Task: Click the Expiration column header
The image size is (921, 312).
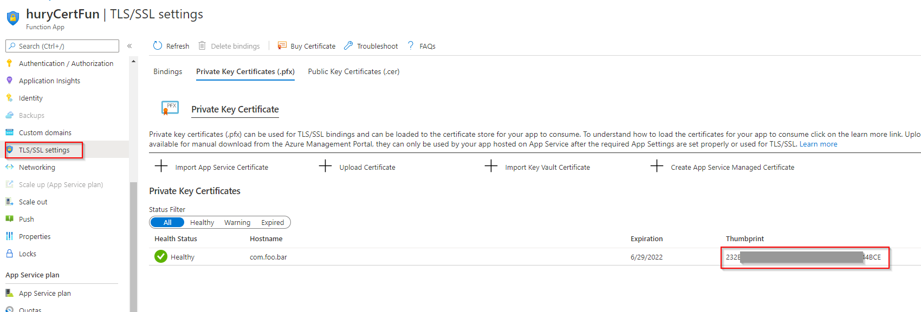Action: click(646, 238)
